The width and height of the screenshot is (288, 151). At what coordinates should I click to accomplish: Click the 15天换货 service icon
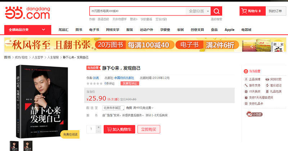coord(246,91)
